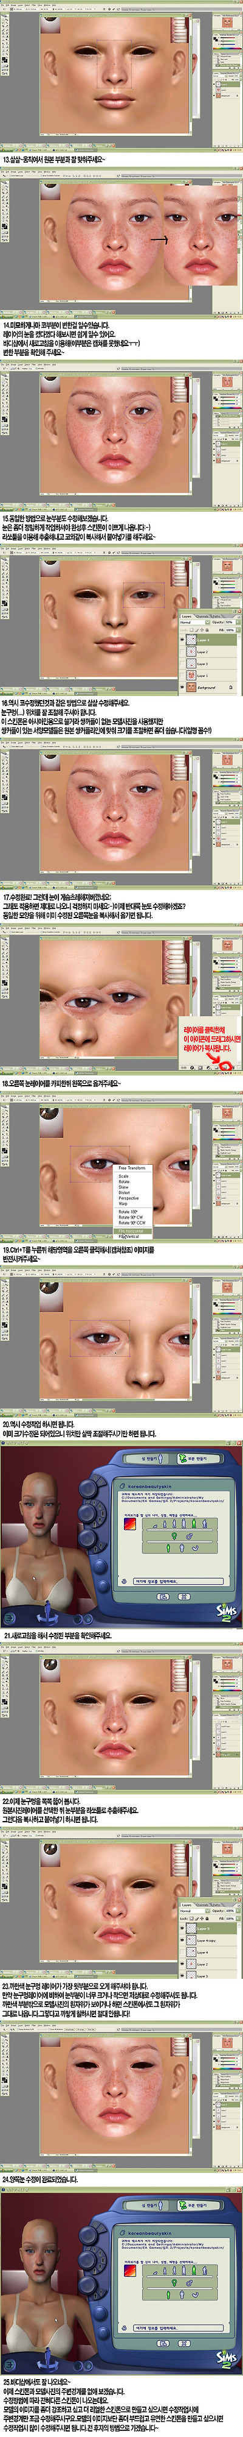Screen dimensions: 243x2437
Task: Select the Layer 3 row in Layers panel
Action: 208,664
